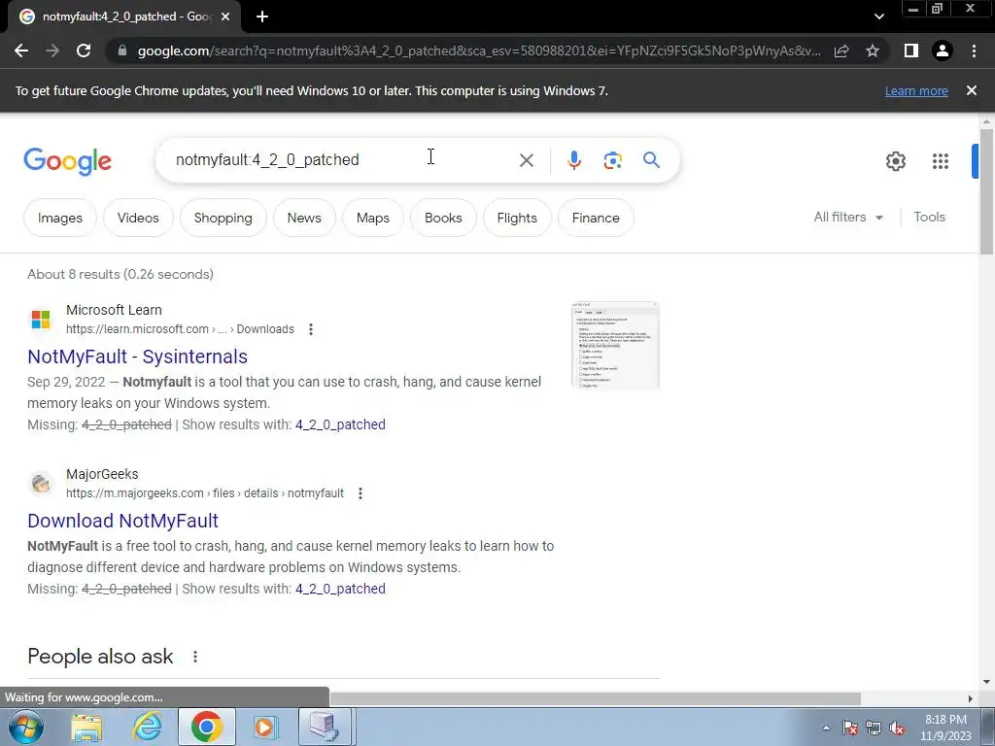This screenshot has width=995, height=746.
Task: Open the Learn more link
Action: (916, 90)
